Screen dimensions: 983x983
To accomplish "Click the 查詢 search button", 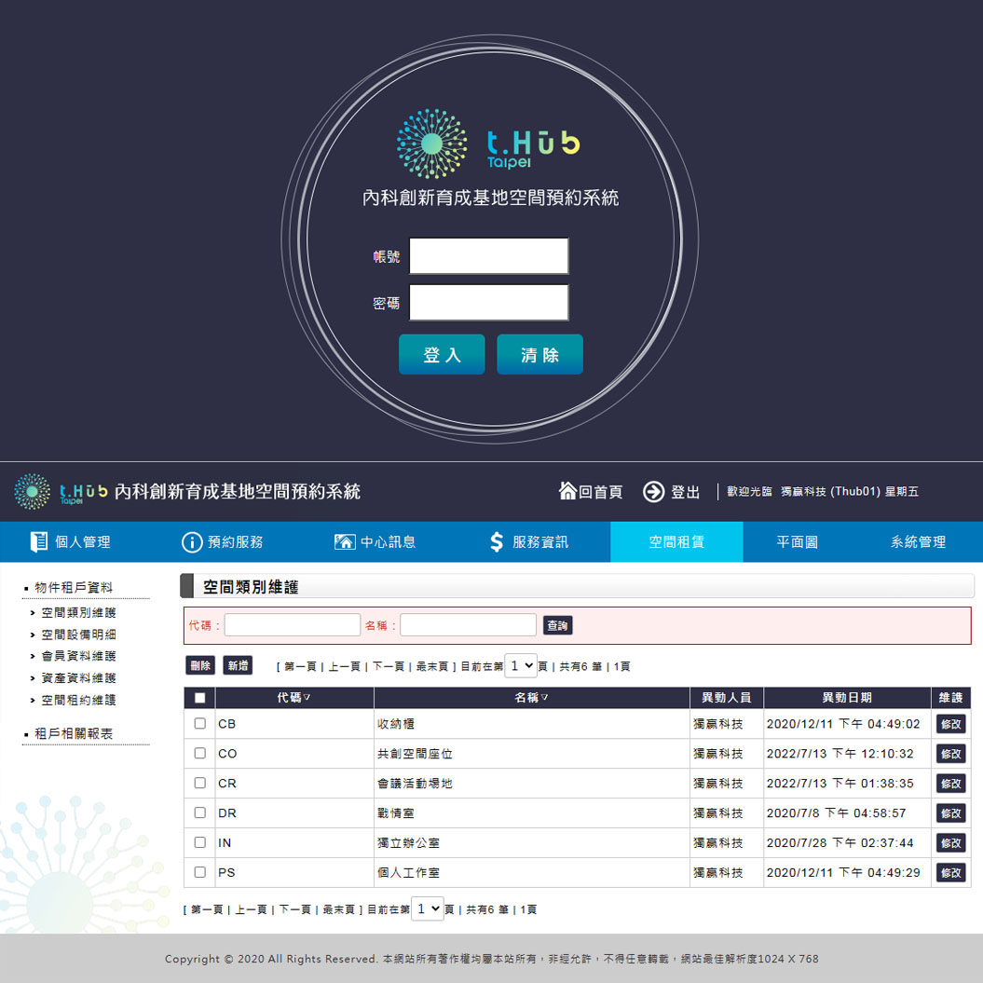I will coord(557,625).
